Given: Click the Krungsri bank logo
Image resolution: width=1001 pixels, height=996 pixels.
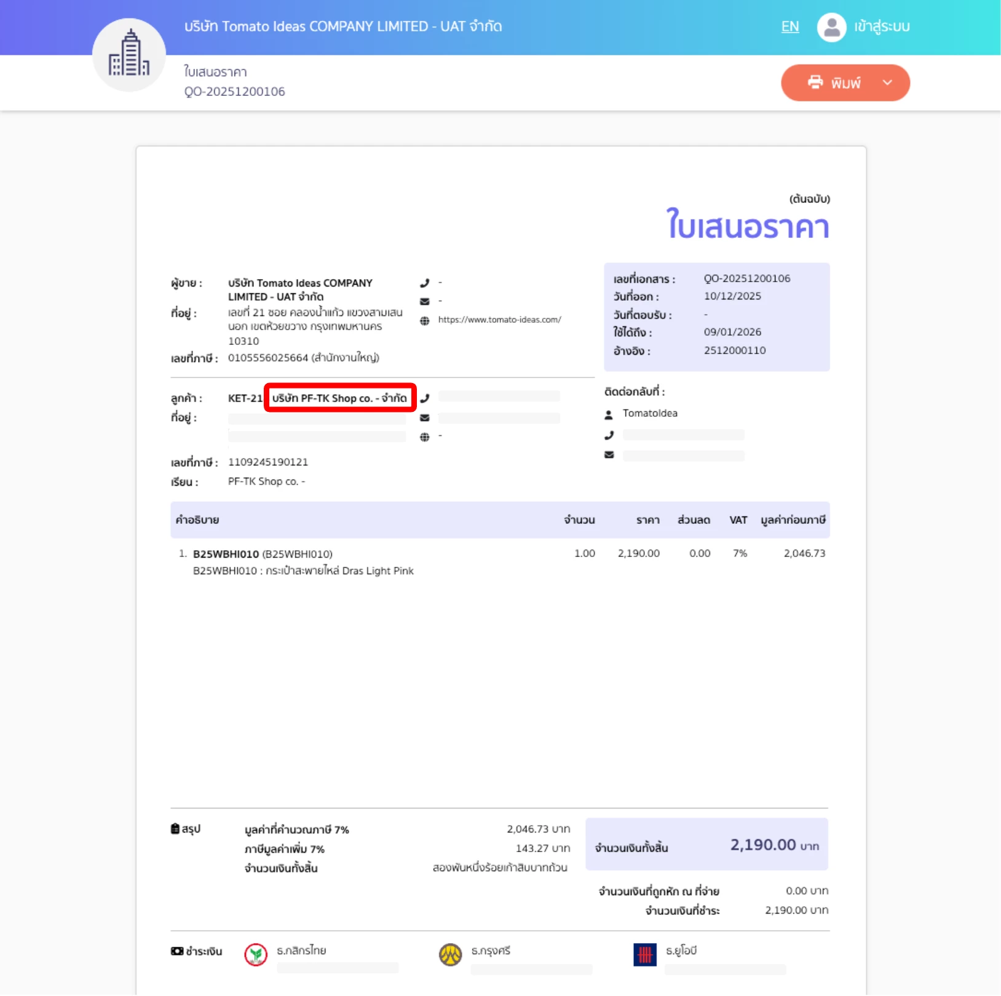Looking at the screenshot, I should click(450, 955).
